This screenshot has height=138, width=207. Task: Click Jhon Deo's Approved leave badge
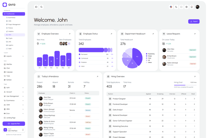coord(193,50)
